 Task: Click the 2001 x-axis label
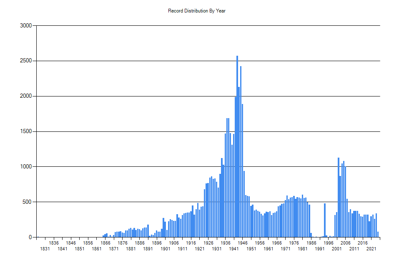click(x=337, y=249)
